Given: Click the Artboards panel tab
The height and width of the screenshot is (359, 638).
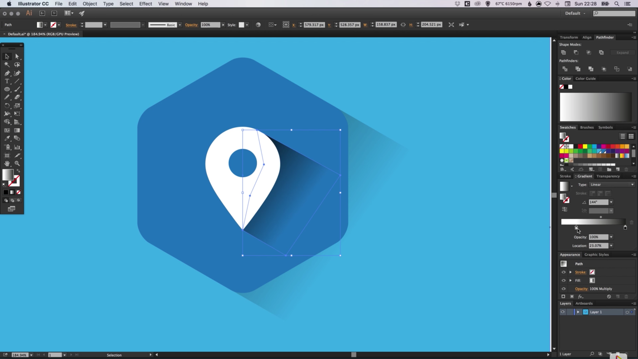Looking at the screenshot, I should pos(583,303).
